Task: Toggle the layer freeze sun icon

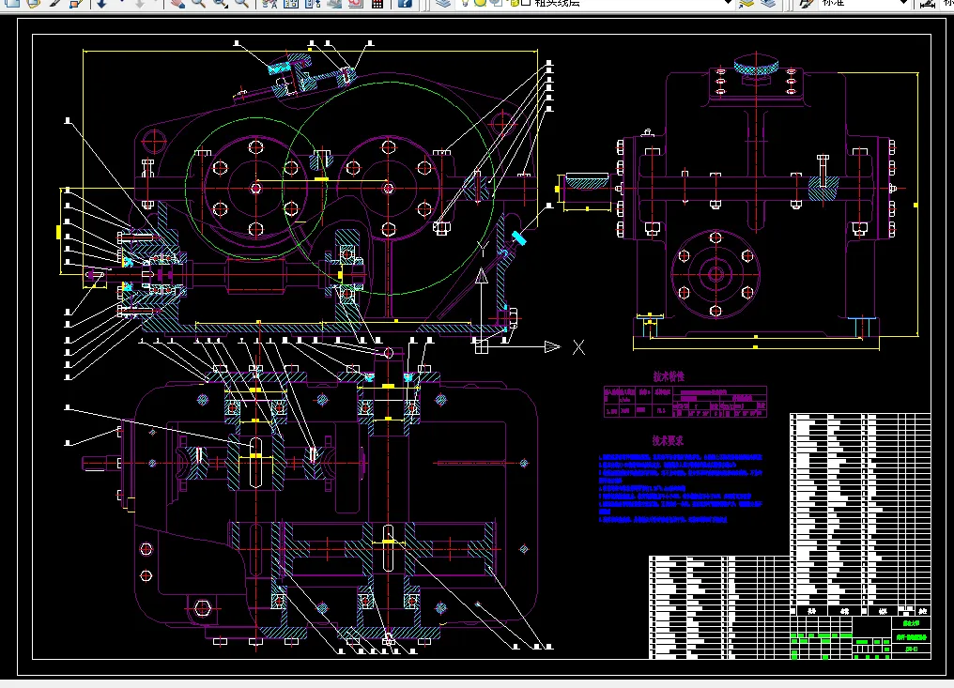Action: point(481,3)
